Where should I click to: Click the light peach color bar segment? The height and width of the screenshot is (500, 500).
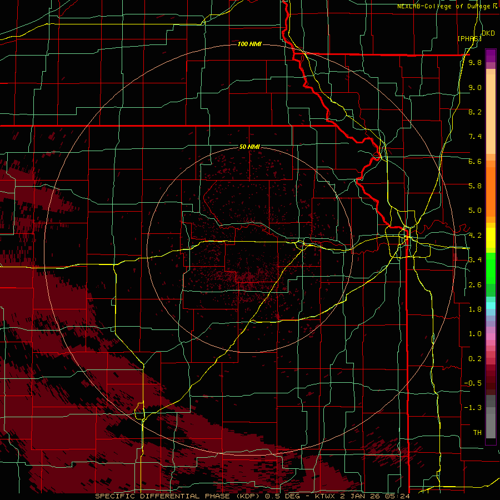click(491, 114)
